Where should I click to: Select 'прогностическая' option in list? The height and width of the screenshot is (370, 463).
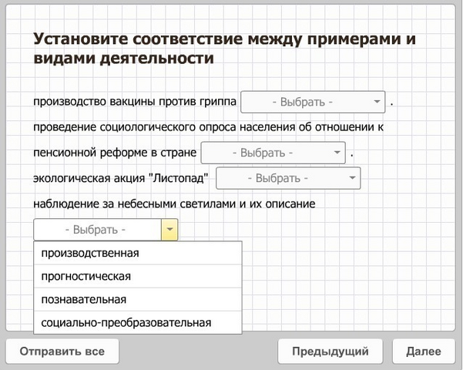[138, 276]
